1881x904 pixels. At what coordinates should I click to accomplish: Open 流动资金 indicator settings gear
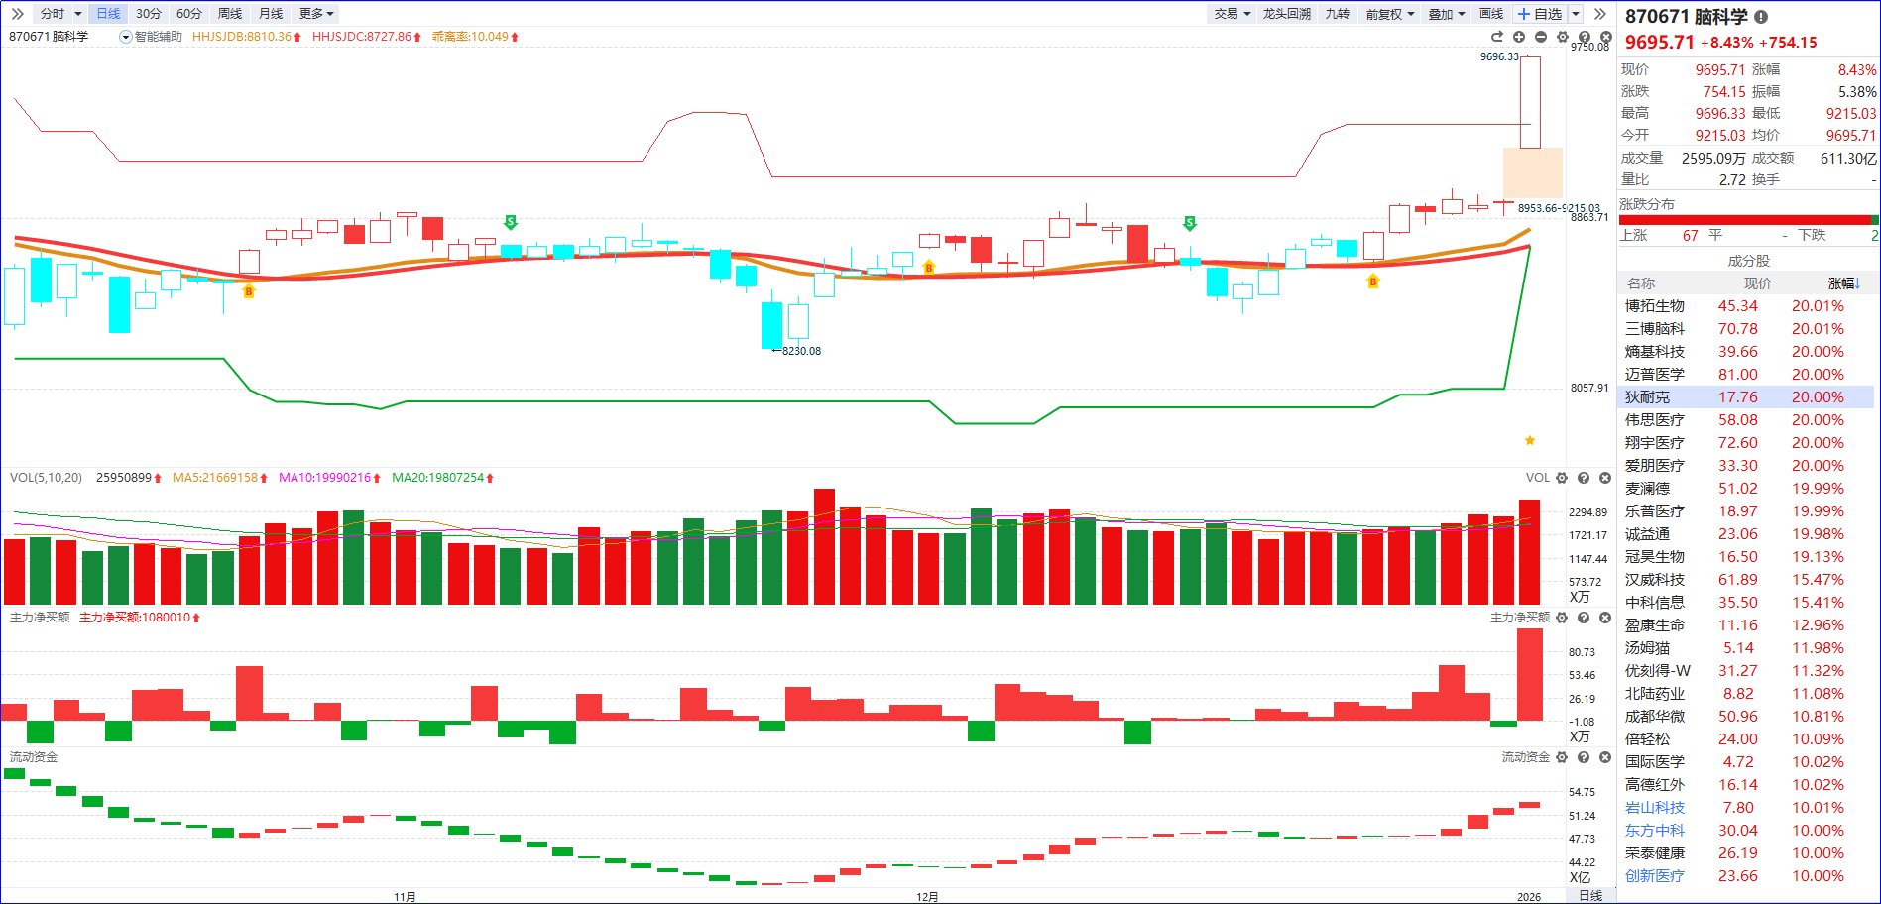click(1562, 757)
